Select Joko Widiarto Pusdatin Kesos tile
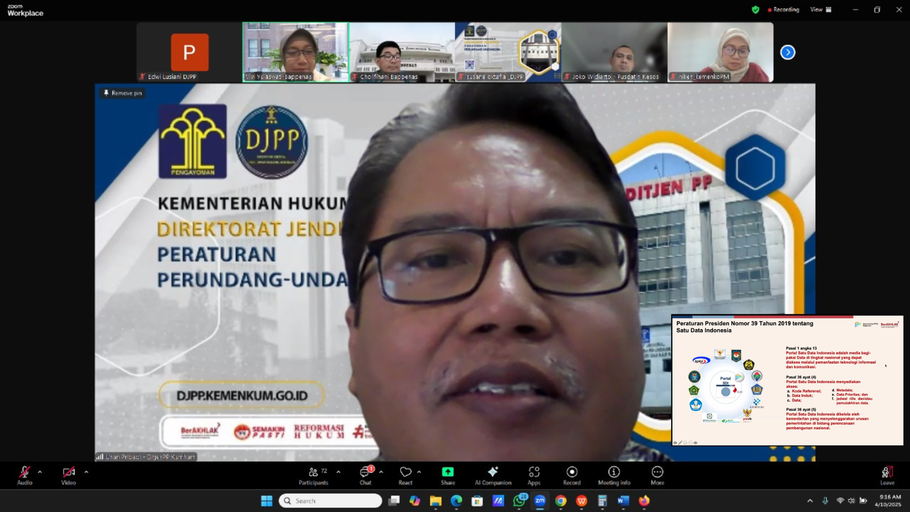The image size is (910, 512). coord(614,52)
